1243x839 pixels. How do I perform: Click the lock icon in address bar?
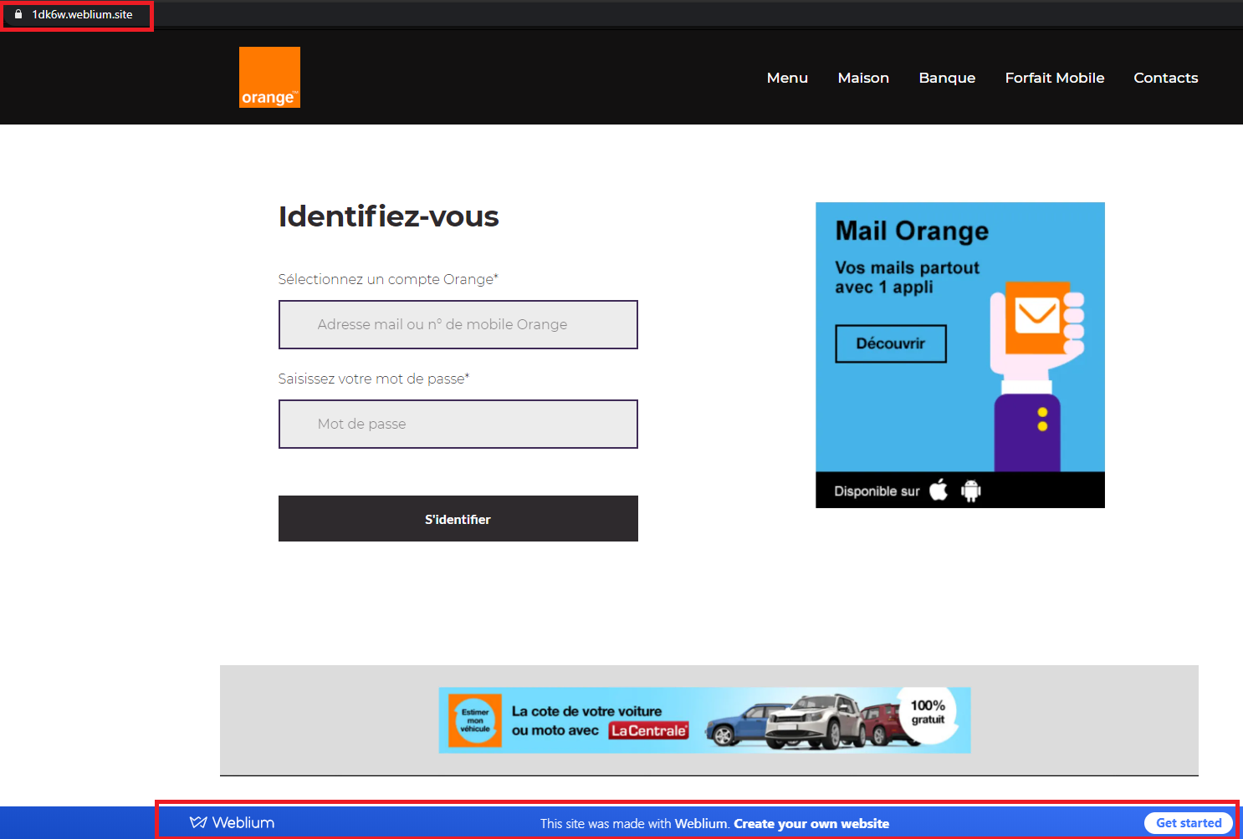point(18,14)
